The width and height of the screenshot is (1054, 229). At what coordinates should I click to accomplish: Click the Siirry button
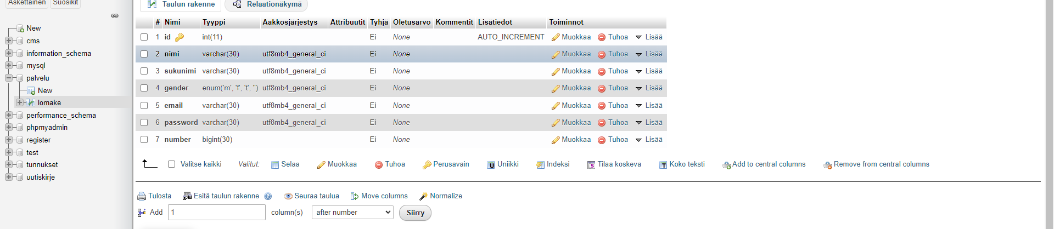pyautogui.click(x=415, y=213)
